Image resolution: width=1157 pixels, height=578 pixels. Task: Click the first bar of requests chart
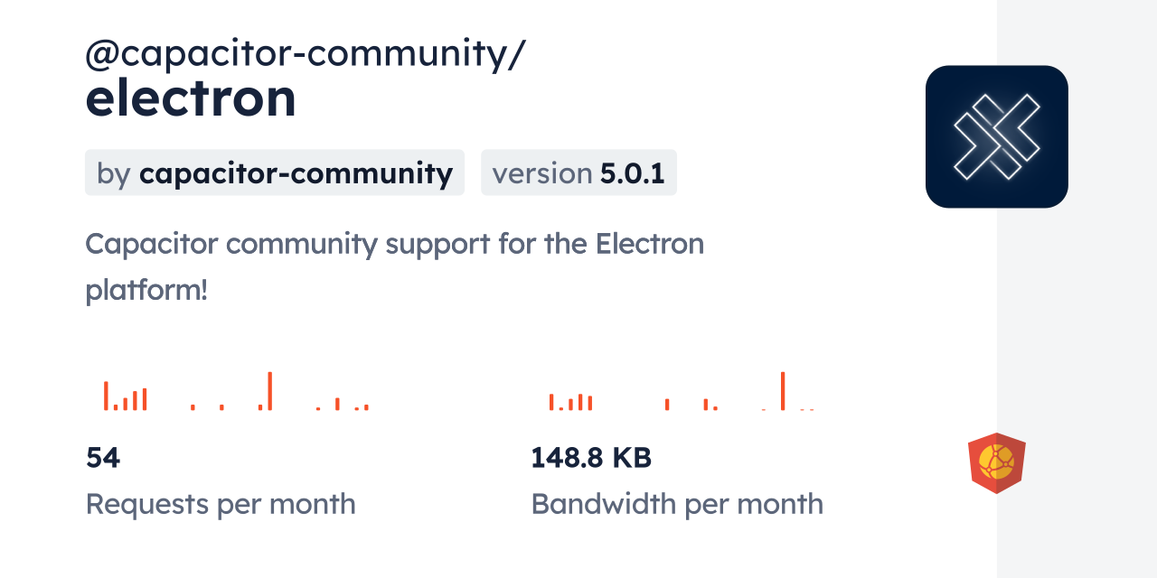point(106,396)
